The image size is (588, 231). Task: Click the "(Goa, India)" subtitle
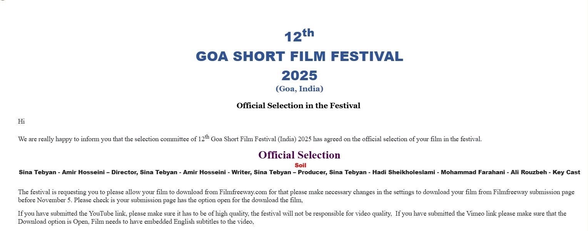click(x=299, y=89)
